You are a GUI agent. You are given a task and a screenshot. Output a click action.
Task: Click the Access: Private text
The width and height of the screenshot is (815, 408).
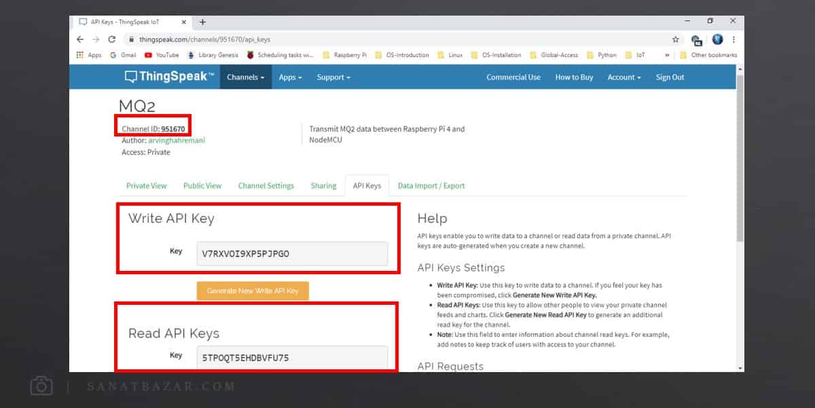click(146, 152)
